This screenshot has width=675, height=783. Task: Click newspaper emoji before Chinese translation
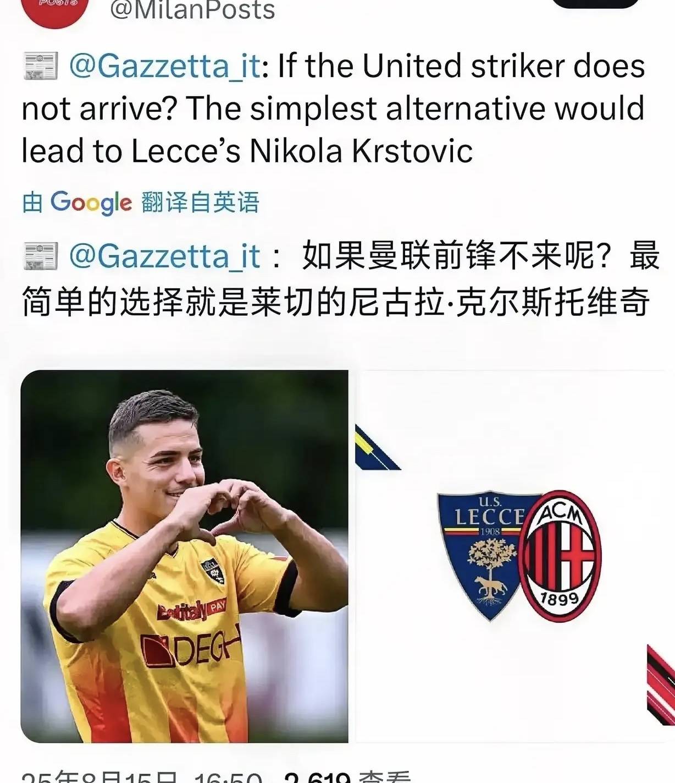click(x=40, y=256)
